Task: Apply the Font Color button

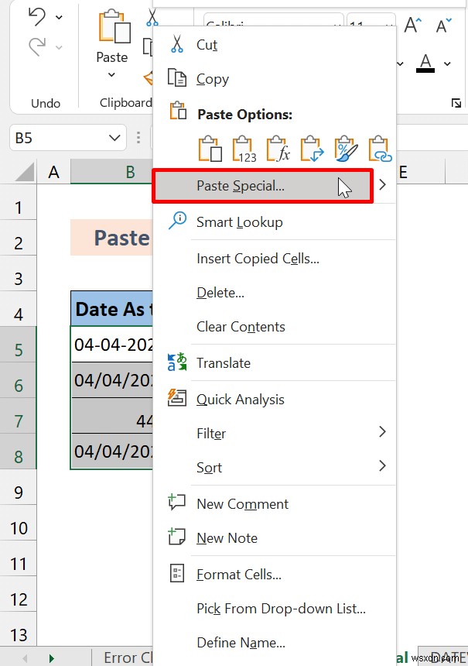Action: click(425, 64)
